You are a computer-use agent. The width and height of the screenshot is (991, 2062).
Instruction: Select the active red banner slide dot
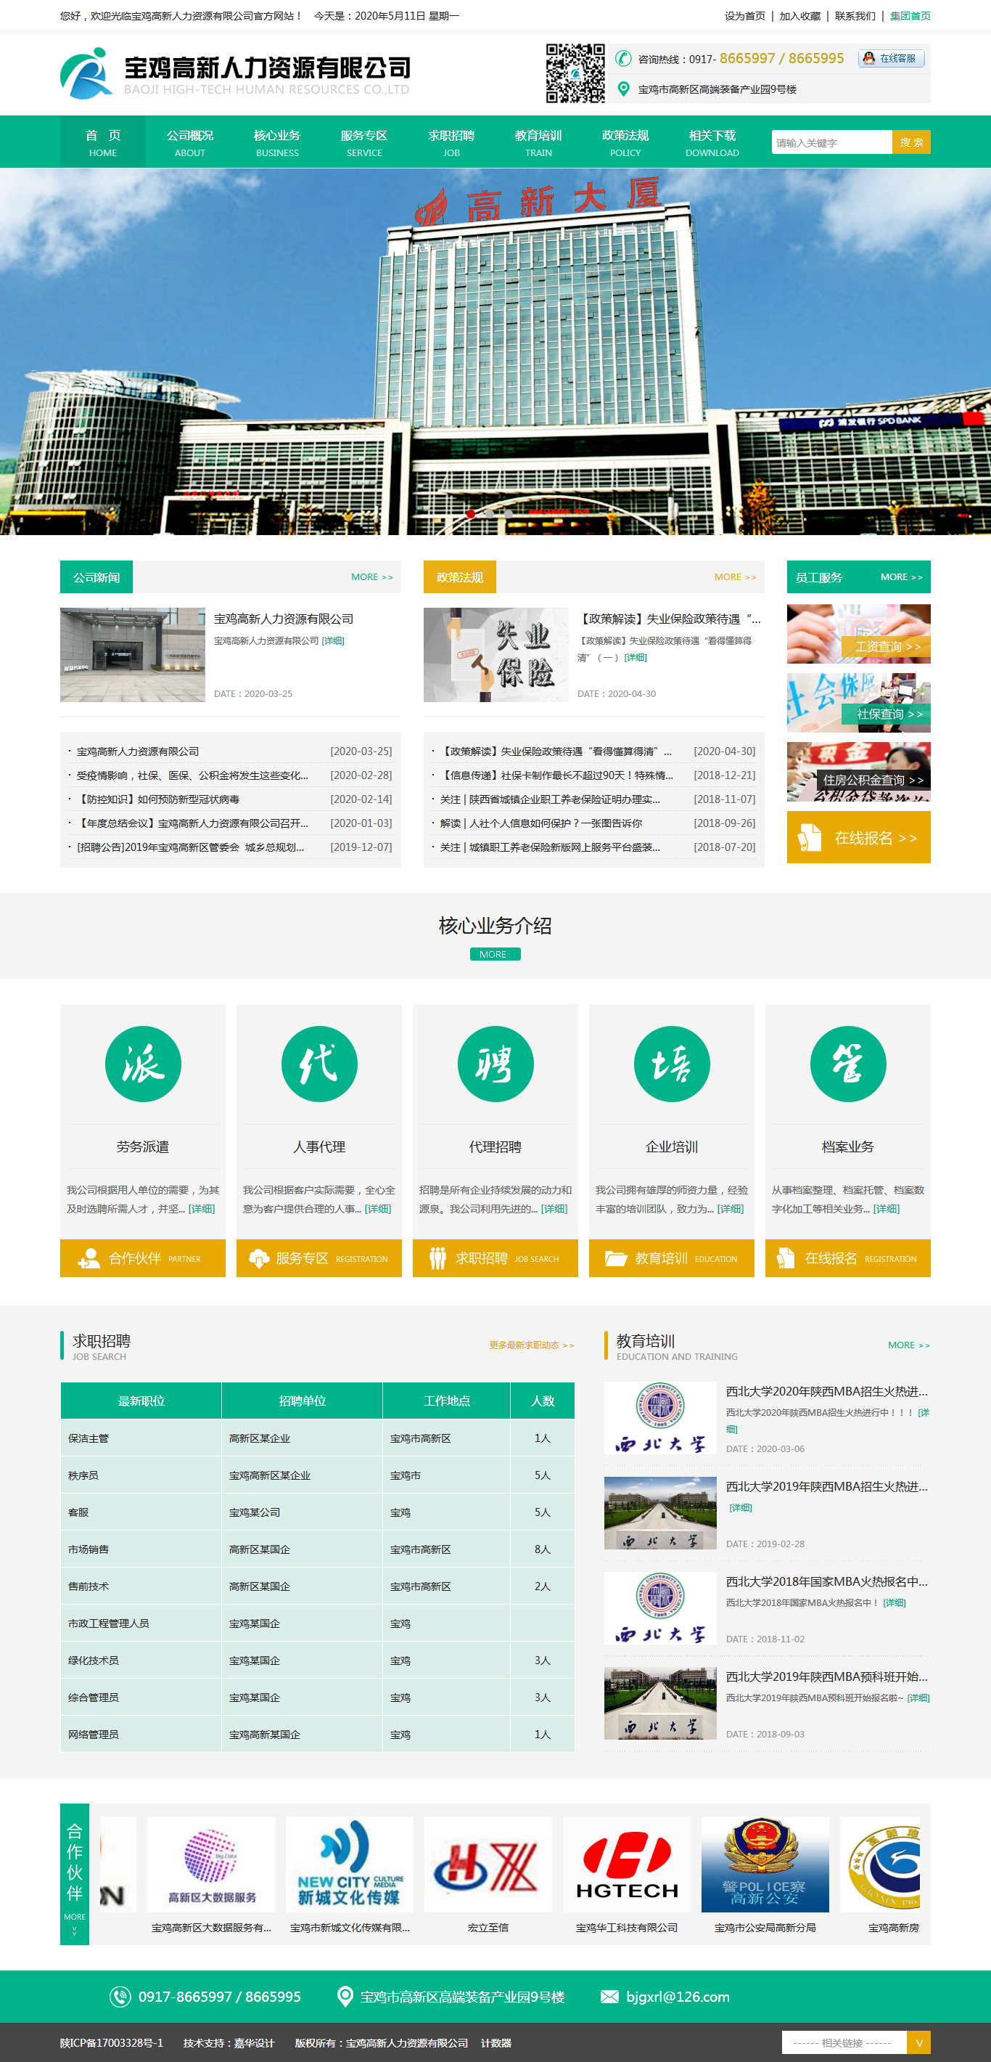tap(471, 514)
